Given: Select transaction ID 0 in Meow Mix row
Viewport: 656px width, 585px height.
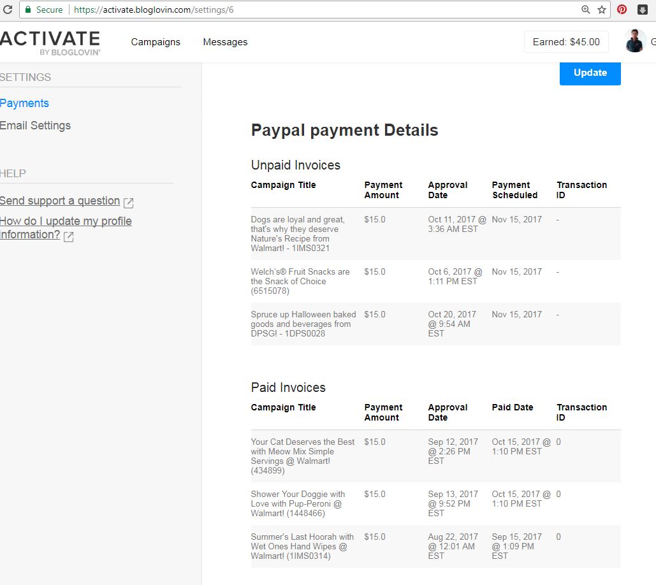Looking at the screenshot, I should [x=558, y=442].
